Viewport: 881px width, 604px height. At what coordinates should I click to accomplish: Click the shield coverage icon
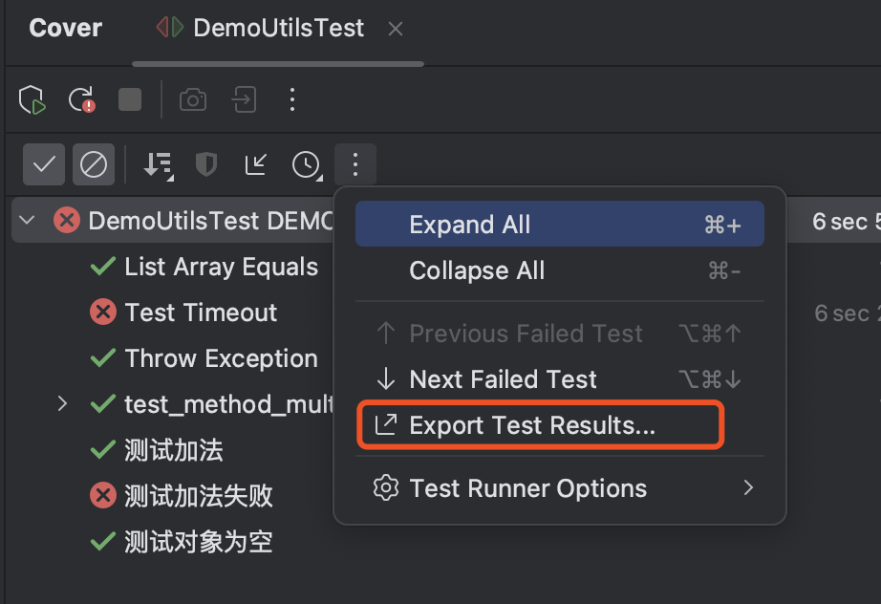point(206,164)
